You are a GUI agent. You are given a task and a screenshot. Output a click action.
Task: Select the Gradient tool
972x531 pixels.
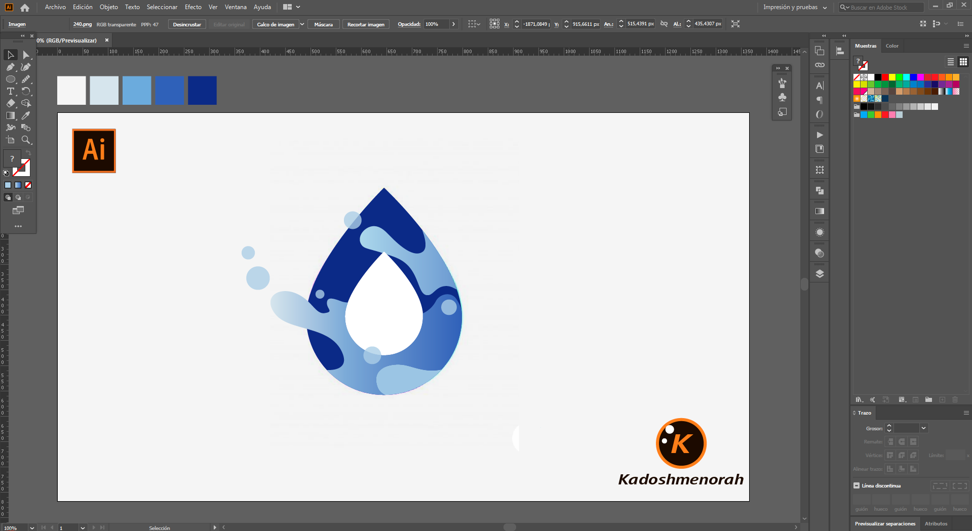tap(11, 115)
